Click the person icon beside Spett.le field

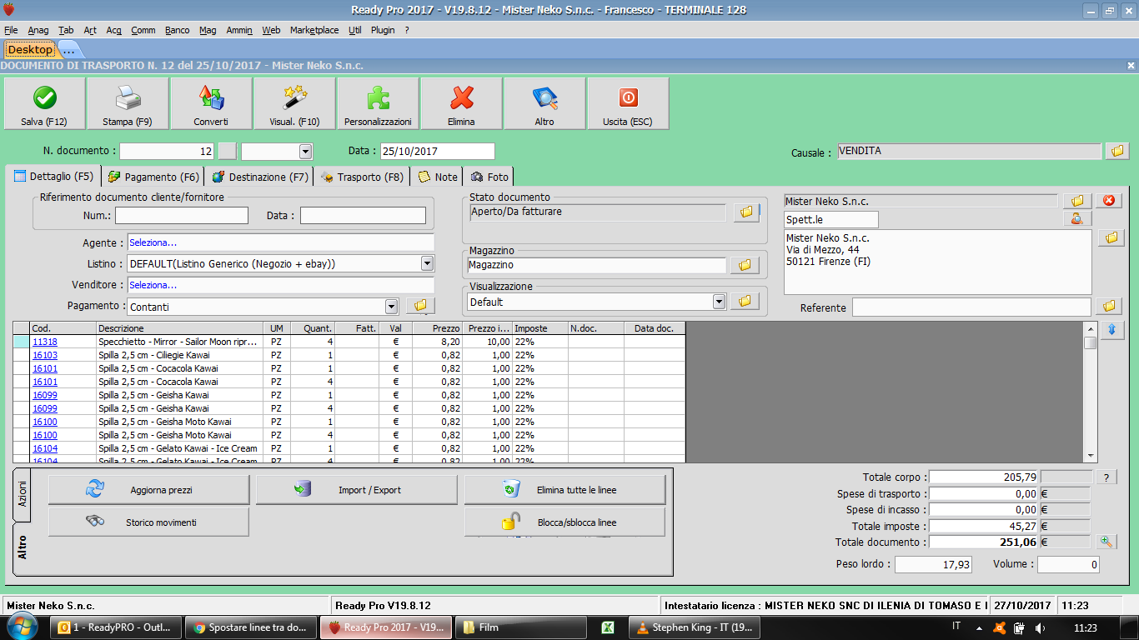pyautogui.click(x=1076, y=218)
